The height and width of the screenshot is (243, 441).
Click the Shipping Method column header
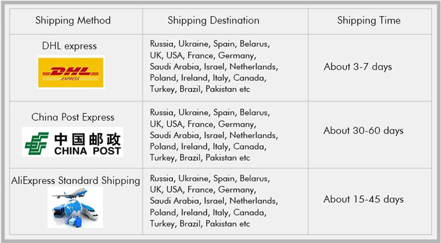73,21
